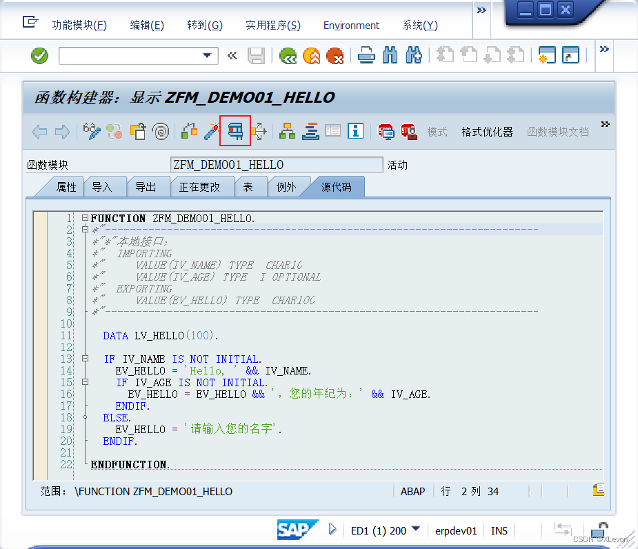Open the ED1 (1) 200 system dropdown
Viewport: 638px width, 549px height.
pos(415,529)
